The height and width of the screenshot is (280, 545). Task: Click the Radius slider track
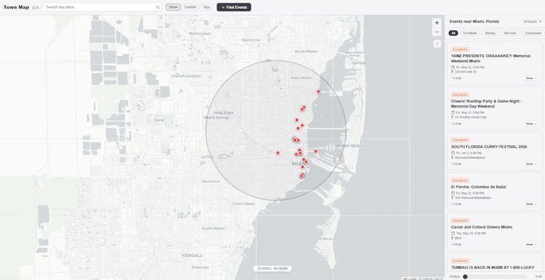(x=495, y=277)
